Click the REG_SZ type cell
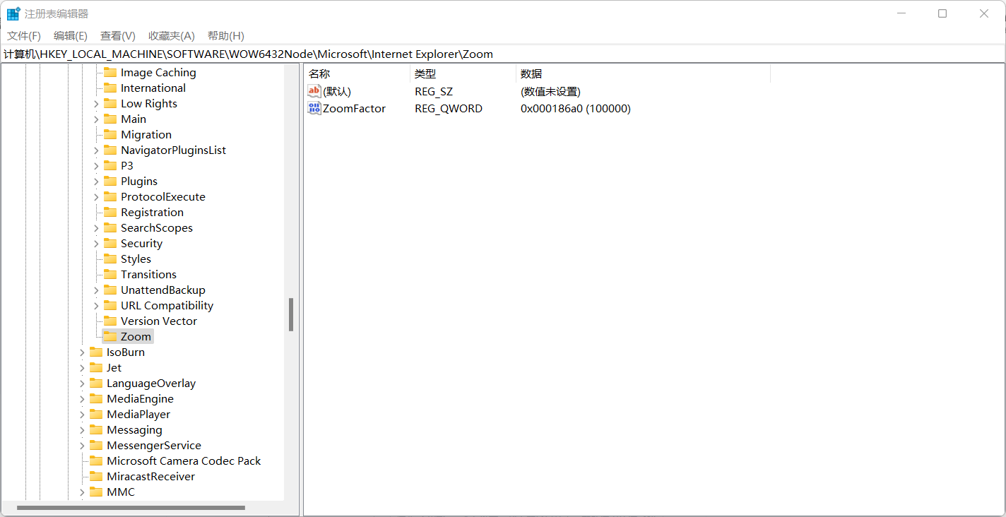The width and height of the screenshot is (1006, 517). pos(434,91)
